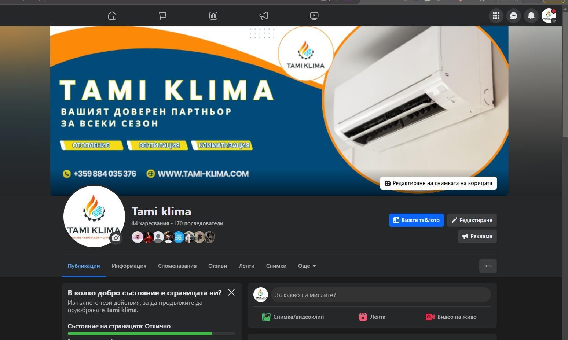This screenshot has width=568, height=340.
Task: Click 44 харесвания text
Action: [150, 223]
